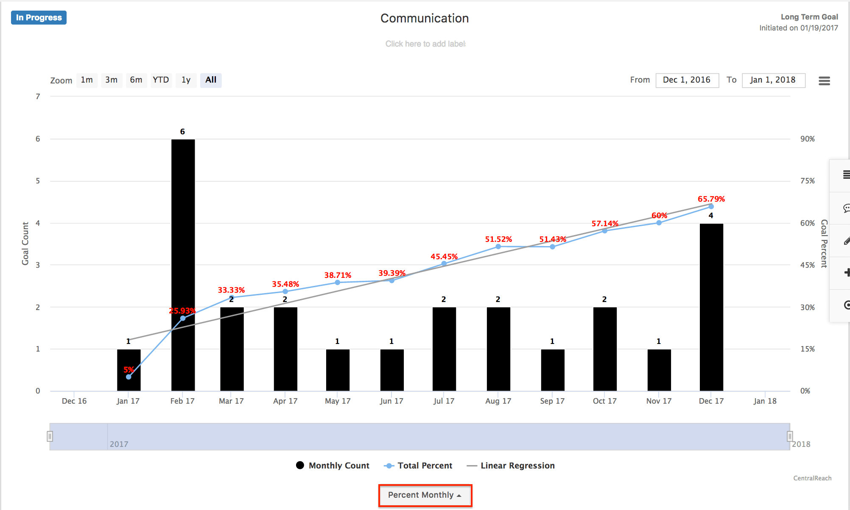
Task: Switch zoom to the All preset
Action: (x=211, y=80)
